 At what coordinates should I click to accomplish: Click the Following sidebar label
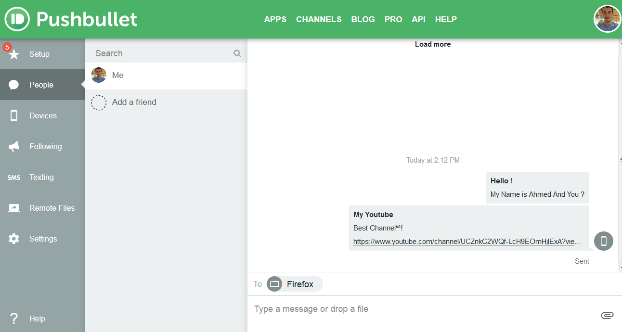point(46,146)
